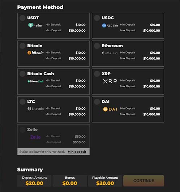180x192 pixels.
Task: Click the purple Zelle logo
Action: pyautogui.click(x=35, y=137)
